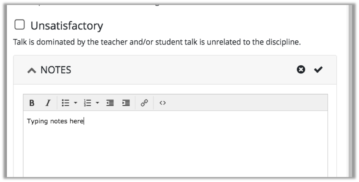Viewport: 359px width, 182px height.
Task: Collapse the NOTES section chevron
Action: point(31,70)
